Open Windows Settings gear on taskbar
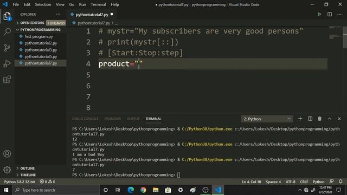 pos(181,190)
